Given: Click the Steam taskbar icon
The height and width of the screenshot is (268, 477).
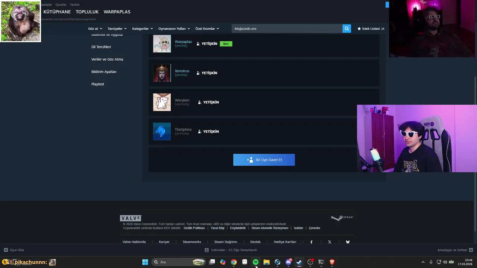Looking at the screenshot, I should (x=299, y=262).
